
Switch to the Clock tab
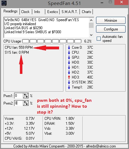click(25, 12)
